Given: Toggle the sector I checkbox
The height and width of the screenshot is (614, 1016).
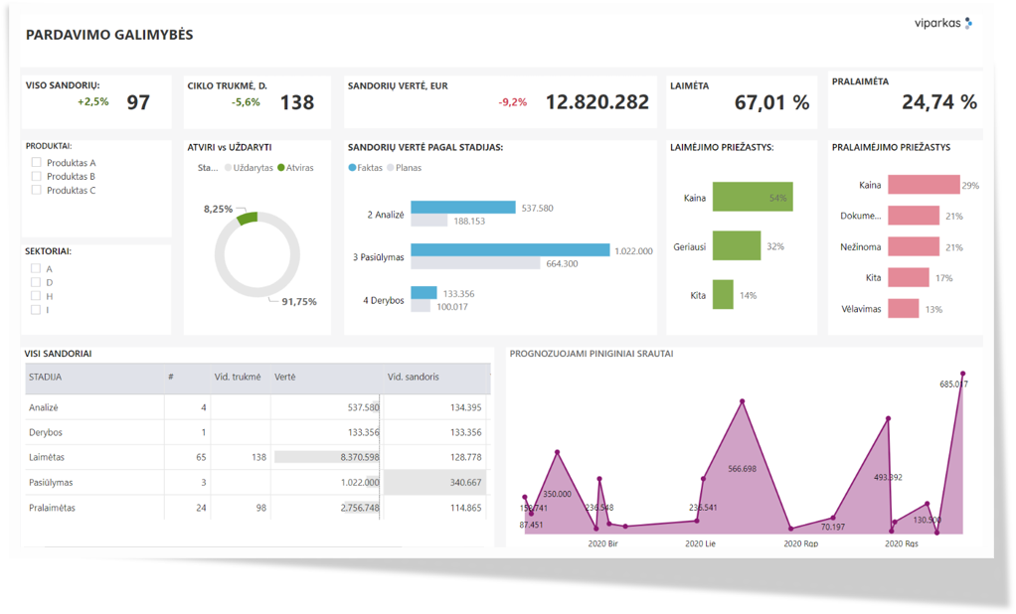Looking at the screenshot, I should (36, 310).
